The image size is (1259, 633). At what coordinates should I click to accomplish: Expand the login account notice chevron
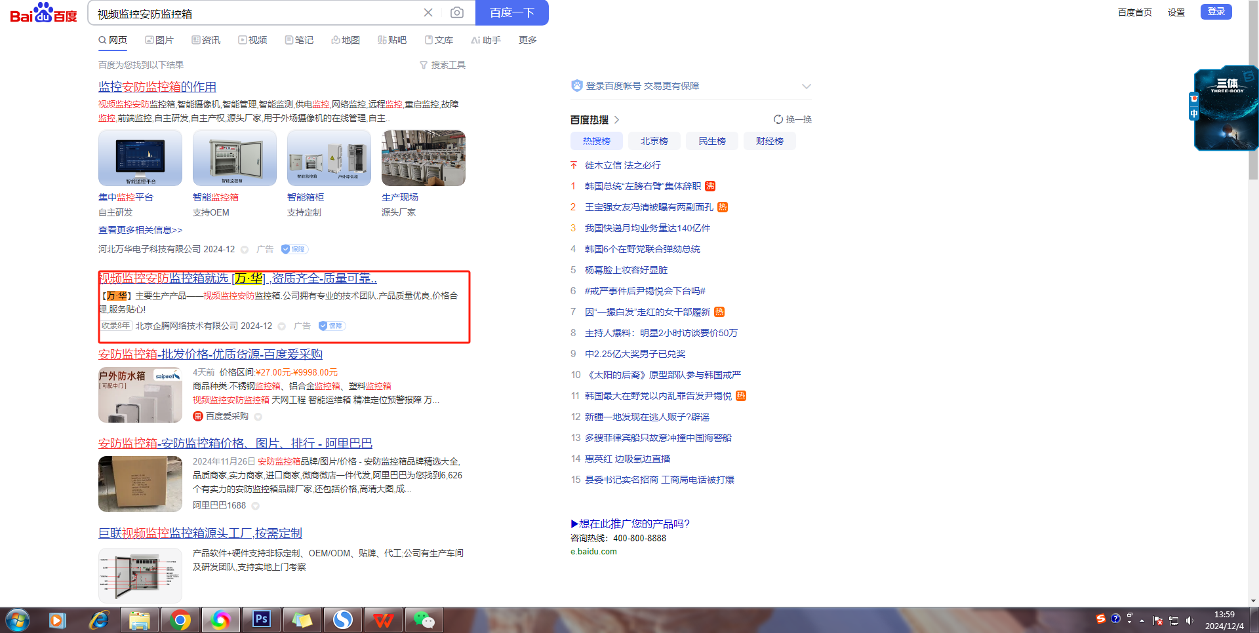click(807, 86)
